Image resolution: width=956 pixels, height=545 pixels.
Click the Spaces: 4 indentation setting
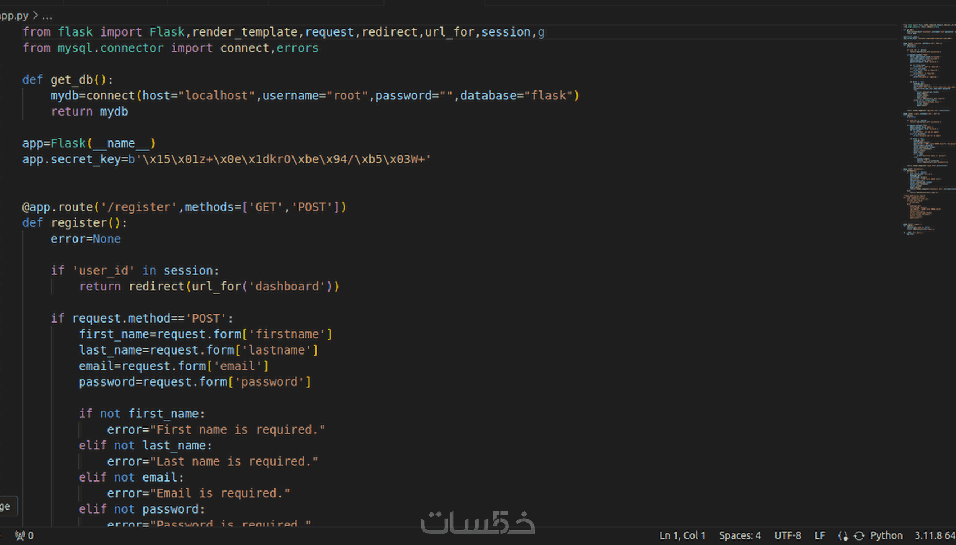739,535
